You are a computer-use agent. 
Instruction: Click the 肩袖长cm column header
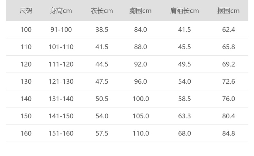tap(184, 11)
